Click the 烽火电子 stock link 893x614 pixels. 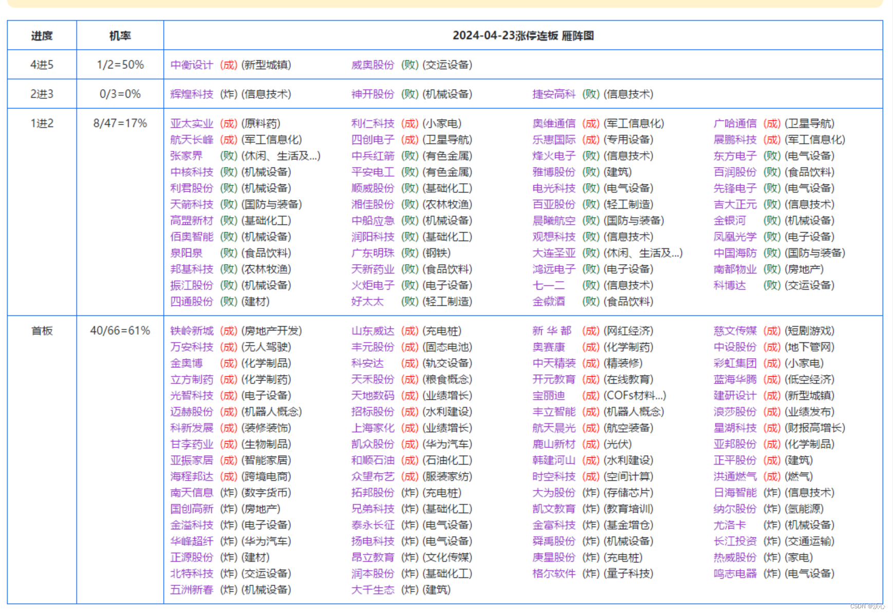(554, 156)
